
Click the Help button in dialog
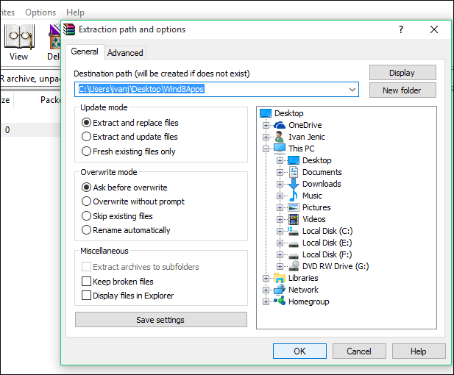pyautogui.click(x=419, y=351)
